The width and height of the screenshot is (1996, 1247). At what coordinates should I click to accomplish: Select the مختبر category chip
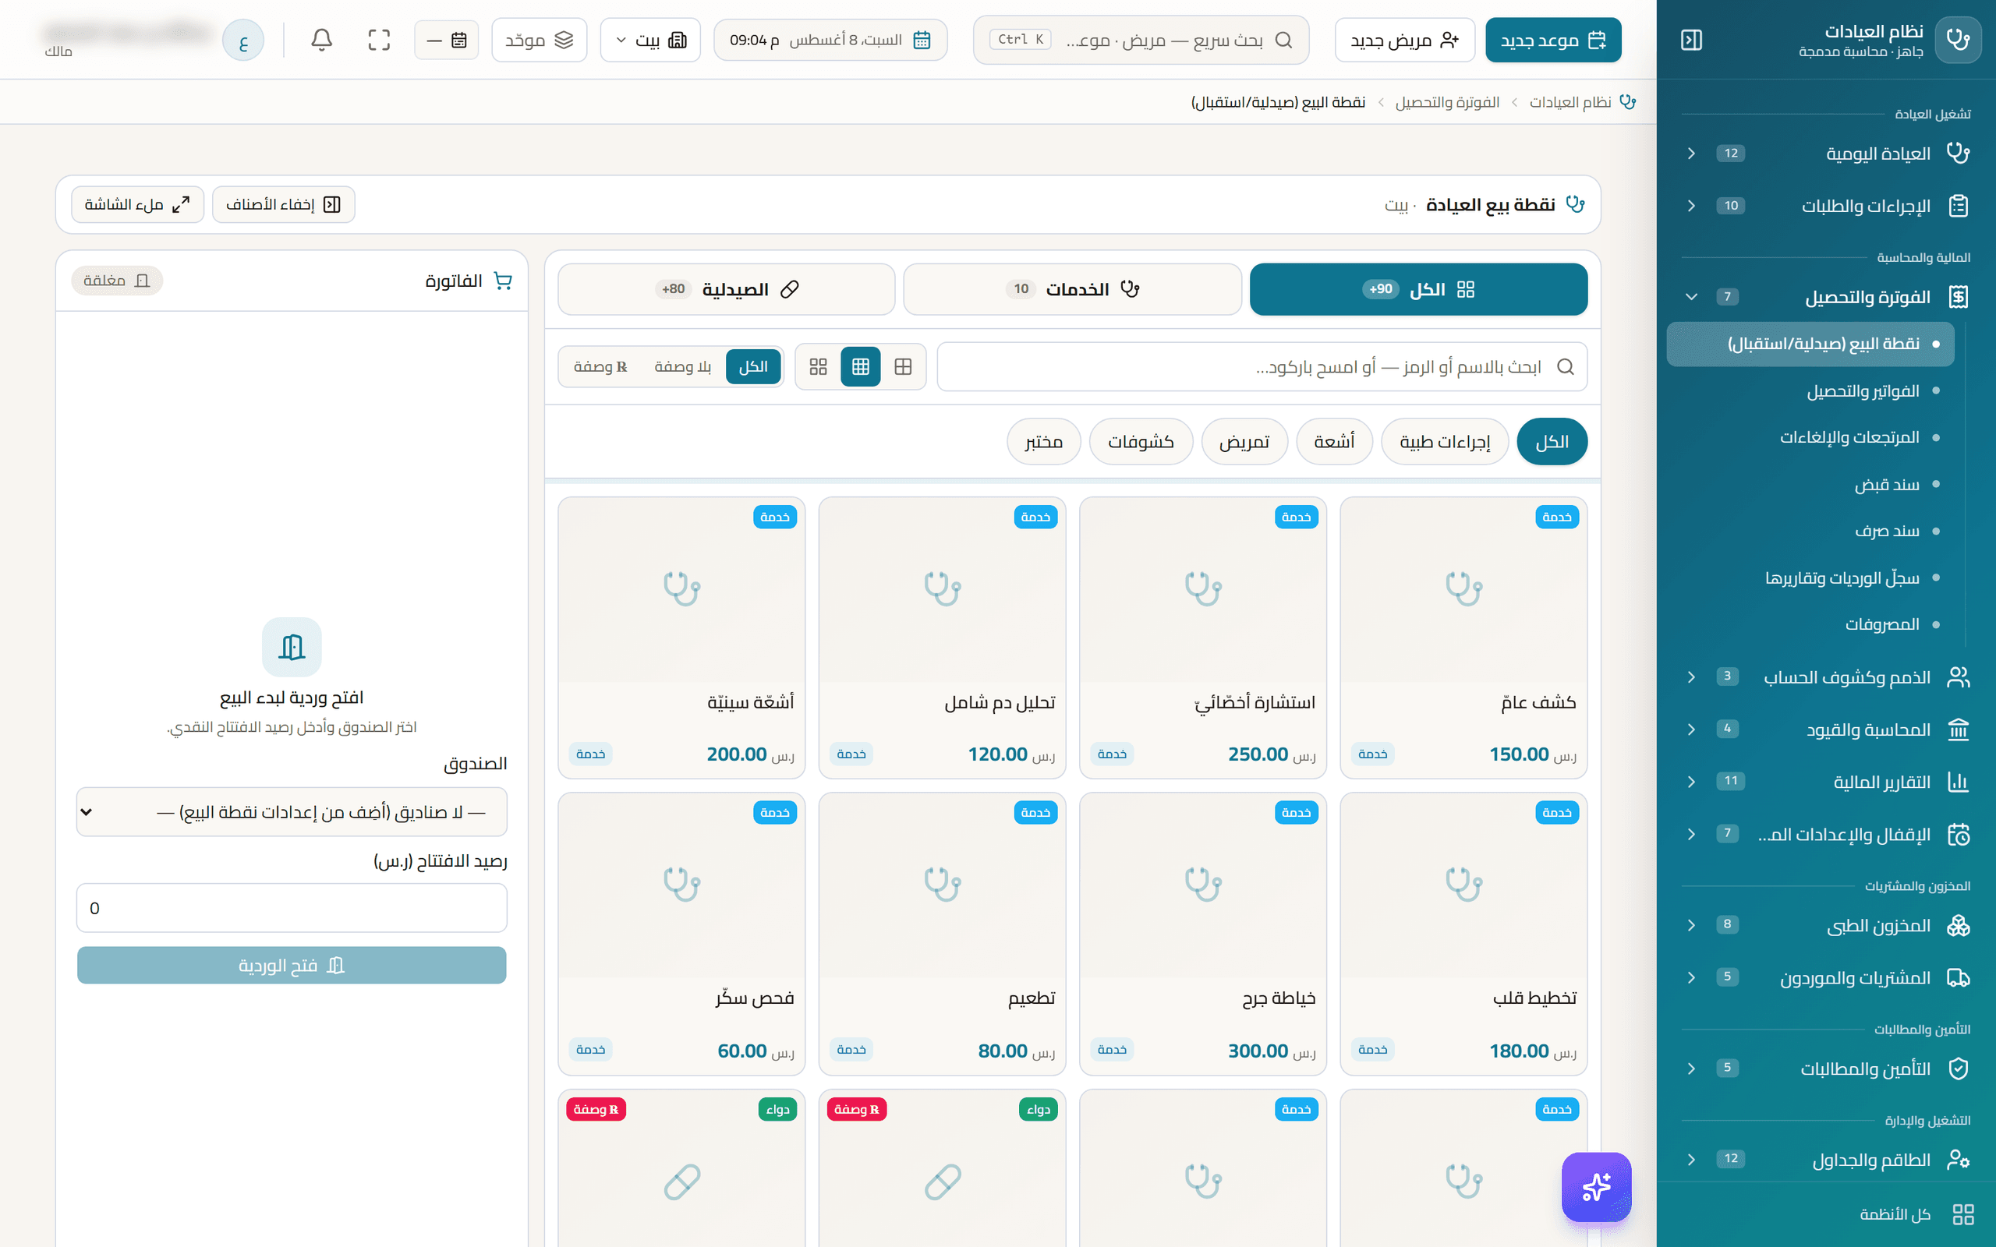click(1043, 442)
